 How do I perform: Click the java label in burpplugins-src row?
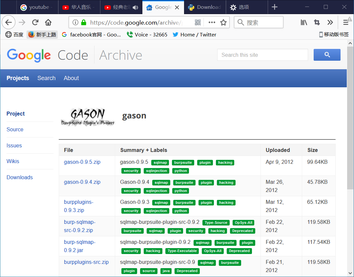tap(166, 271)
